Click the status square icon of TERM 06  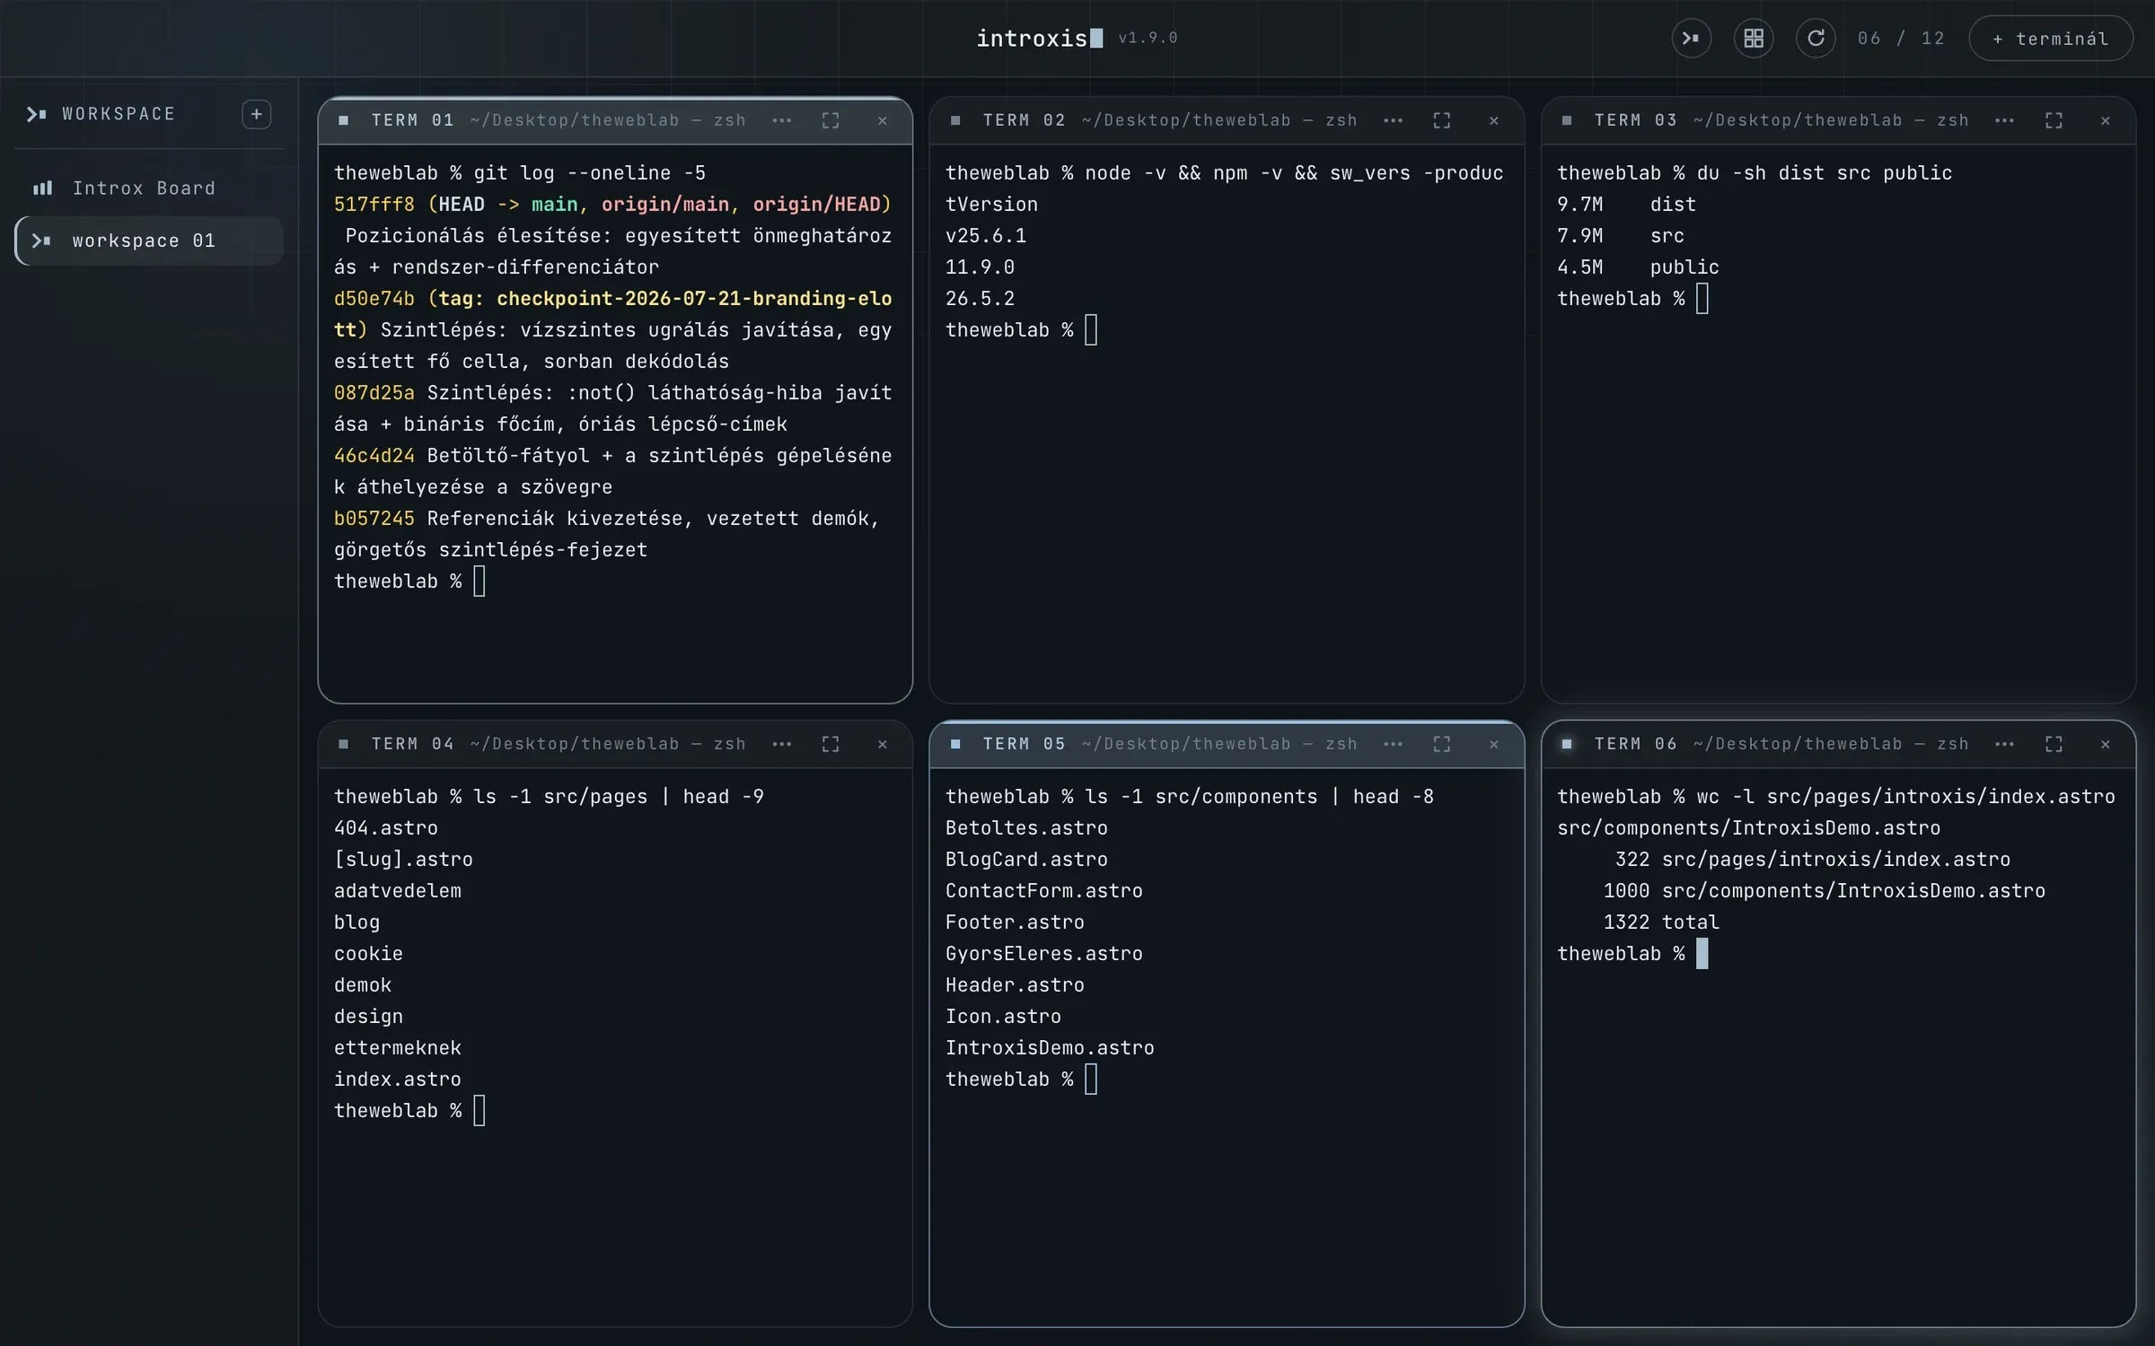pyautogui.click(x=1567, y=744)
